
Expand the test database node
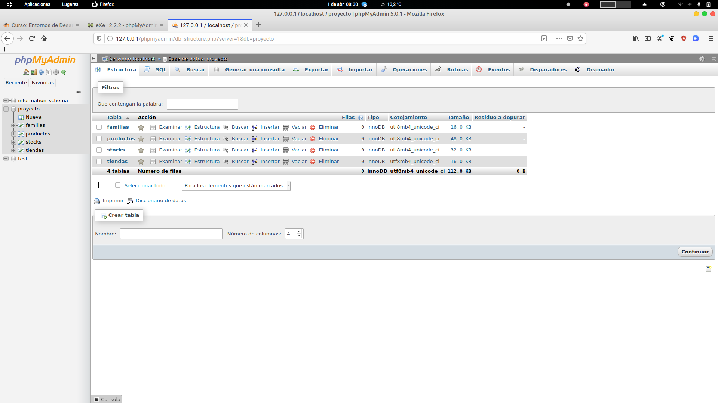[x=6, y=159]
